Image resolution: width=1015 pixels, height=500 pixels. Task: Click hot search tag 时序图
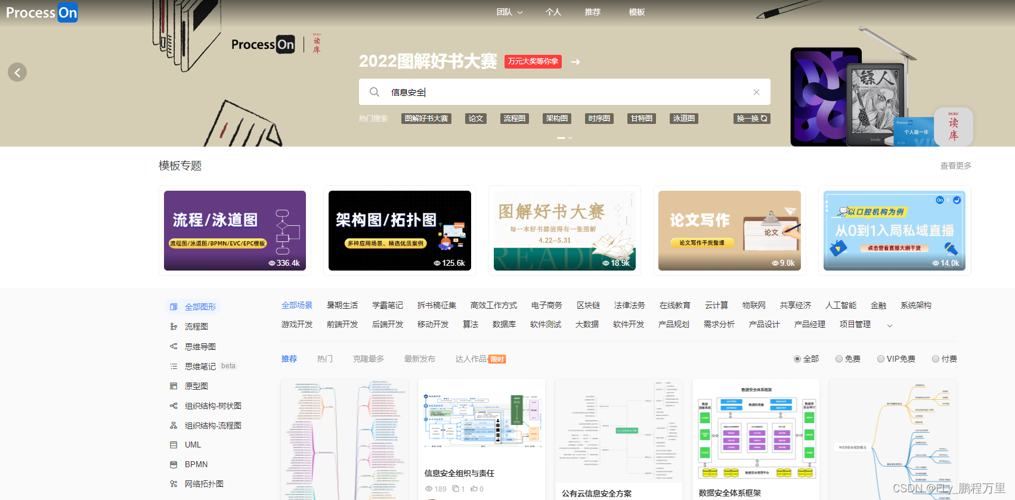tap(599, 119)
